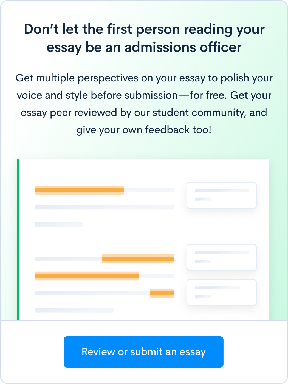Click the orange highlight on the first essay line
This screenshot has height=384, width=288.
79,190
